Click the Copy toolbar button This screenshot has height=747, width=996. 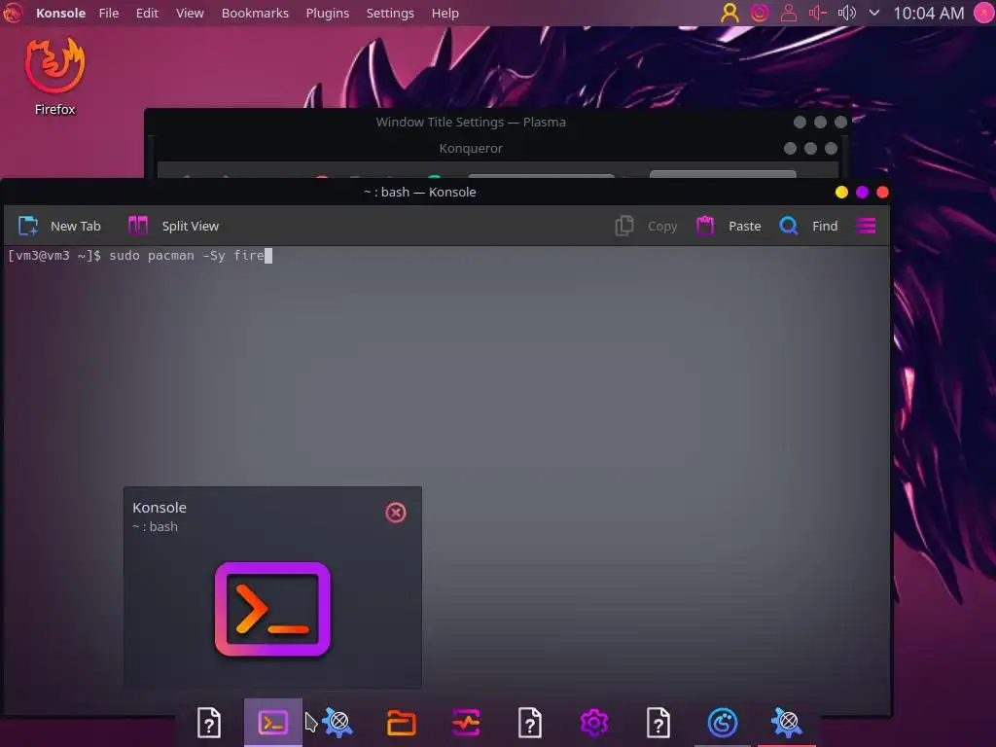coord(646,226)
